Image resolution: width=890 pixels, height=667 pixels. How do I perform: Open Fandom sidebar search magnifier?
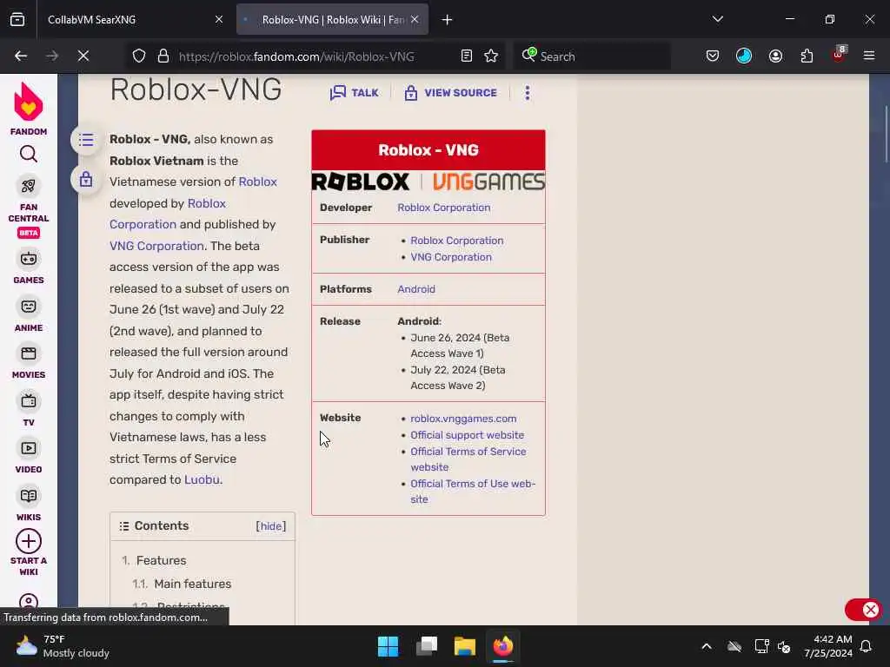[x=29, y=154]
